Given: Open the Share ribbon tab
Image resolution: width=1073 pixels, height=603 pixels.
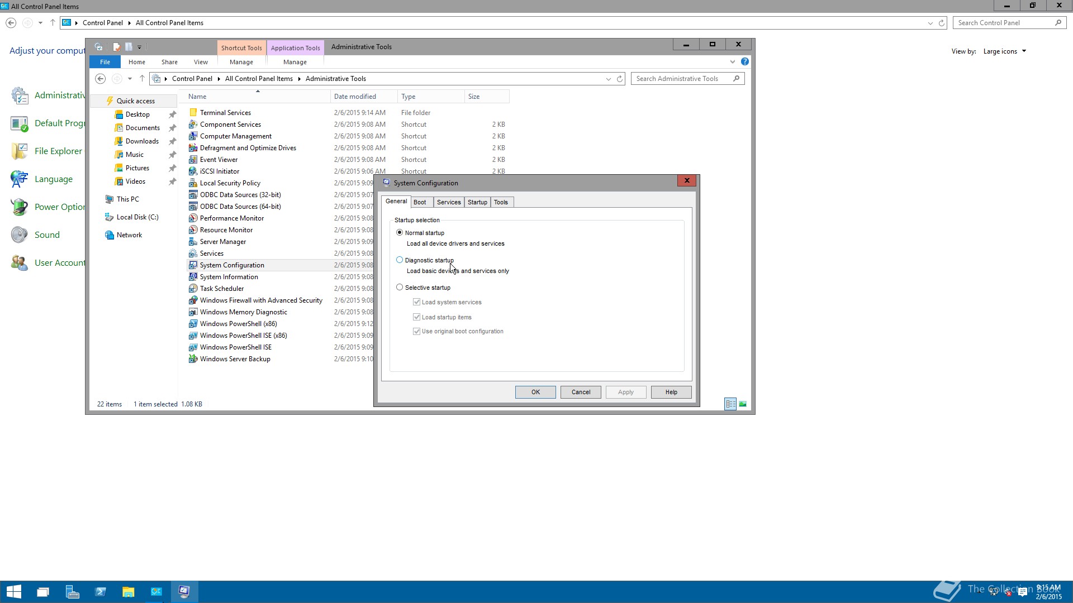Looking at the screenshot, I should (x=169, y=62).
